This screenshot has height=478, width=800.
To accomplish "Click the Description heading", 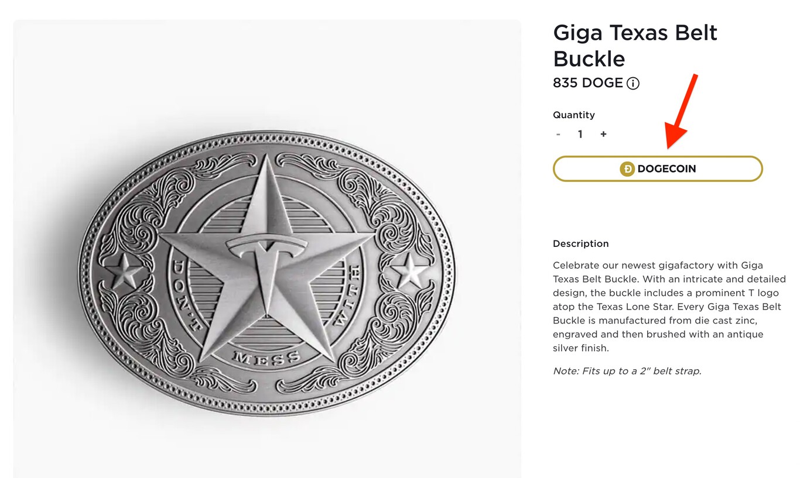I will (580, 243).
